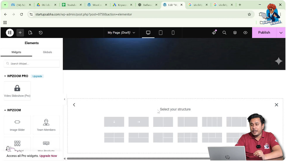Open a new browser tab
Image resolution: width=286 pixels, height=161 pixels.
click(x=240, y=5)
